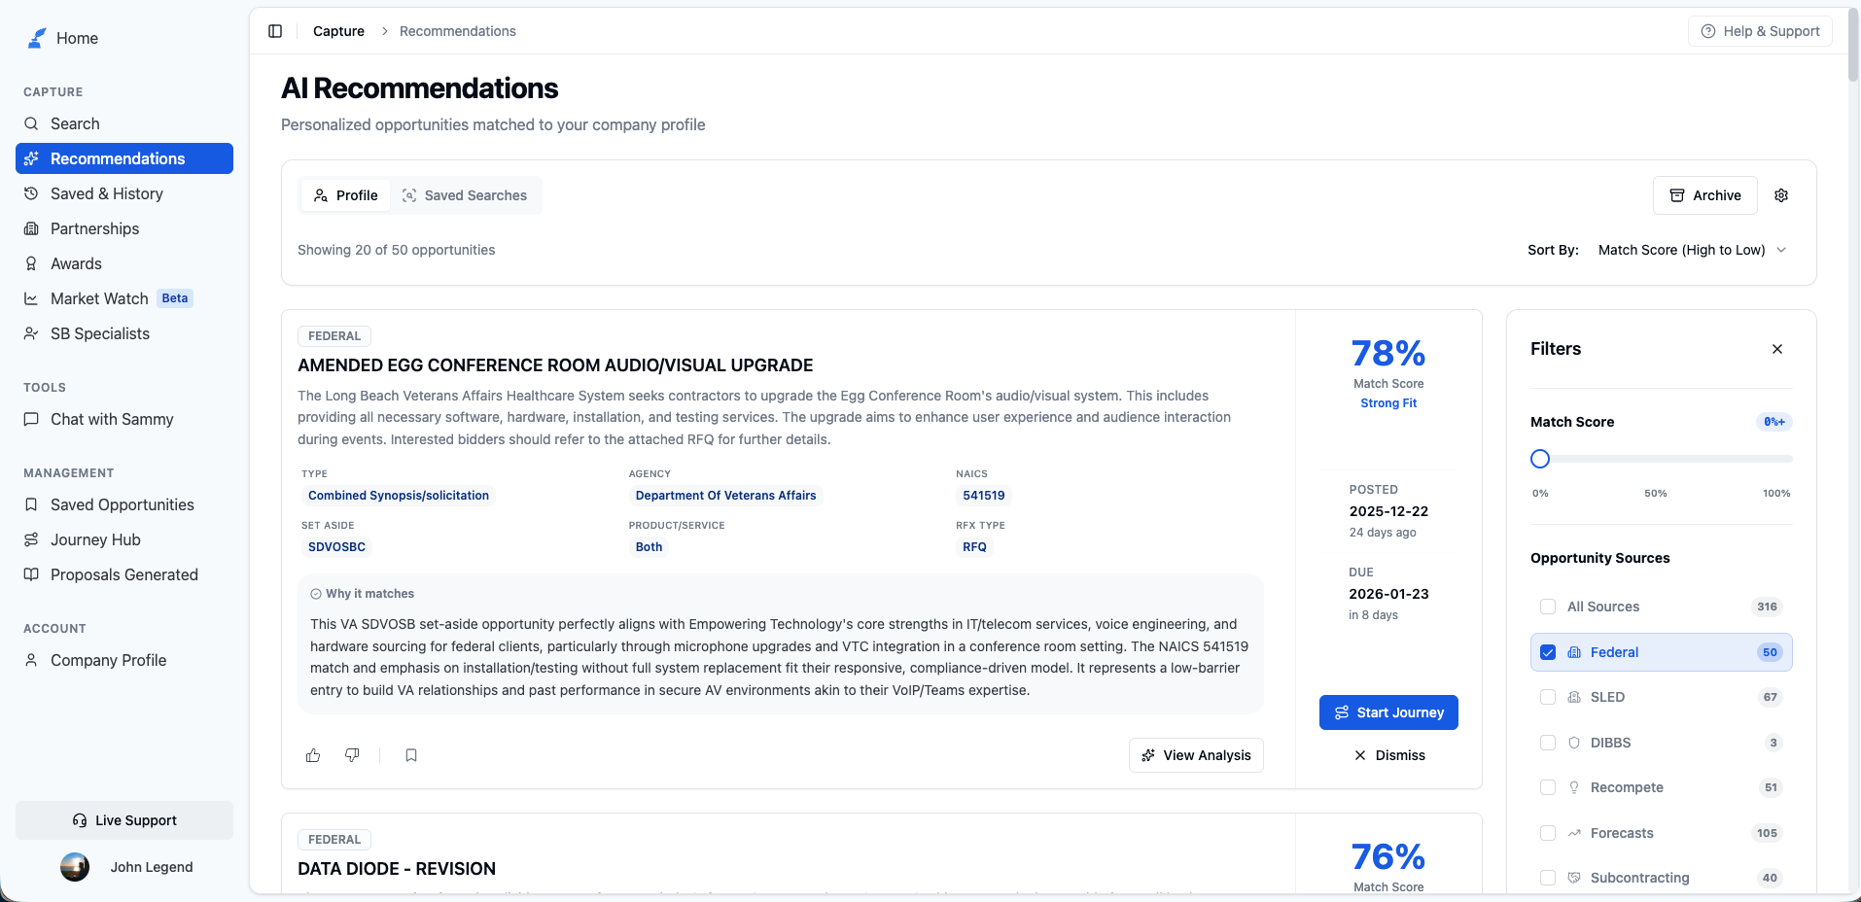
Task: View Proposals Generated
Action: click(x=123, y=574)
